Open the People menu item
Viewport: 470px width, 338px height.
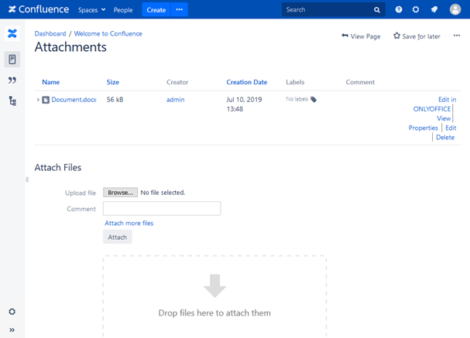pyautogui.click(x=123, y=10)
